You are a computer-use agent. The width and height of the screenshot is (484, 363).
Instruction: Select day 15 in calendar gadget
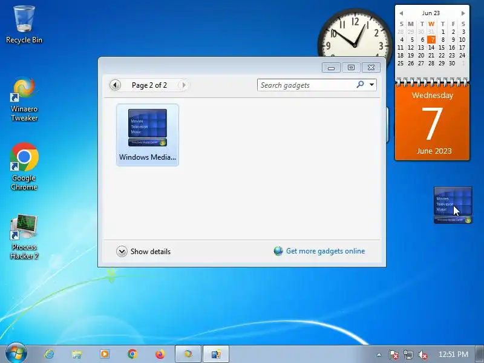[x=442, y=48]
